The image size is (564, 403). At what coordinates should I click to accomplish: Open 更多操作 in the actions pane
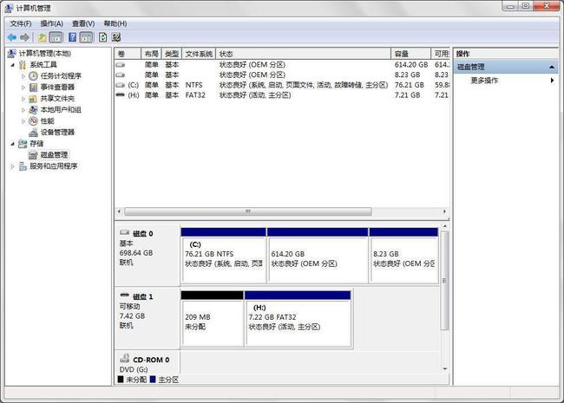484,81
